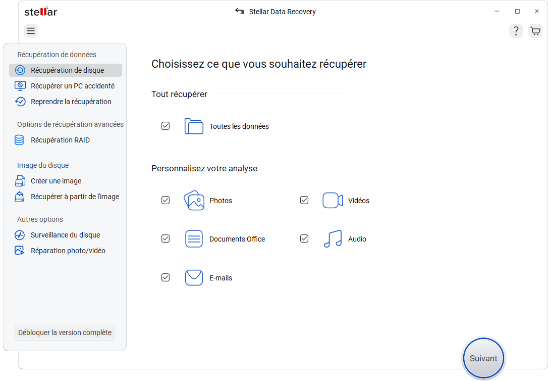Uncheck the Documents Office checkbox
Screen dimensions: 551x381
[x=166, y=239]
